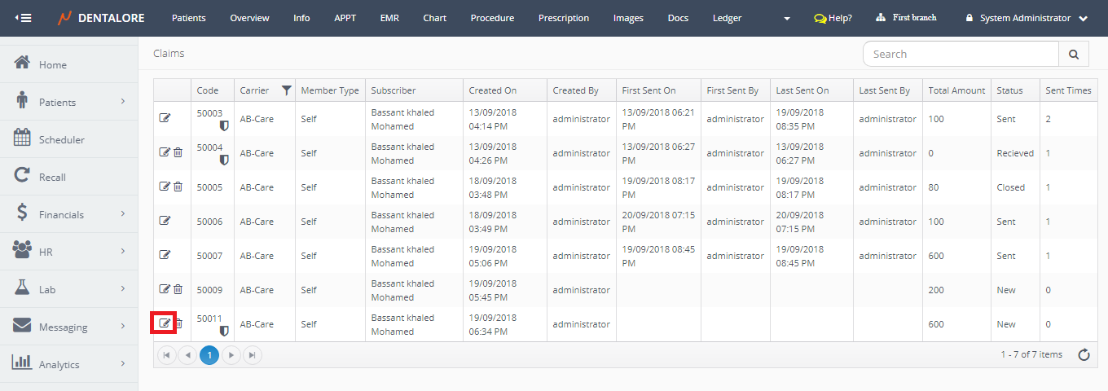
Task: Open the Help link
Action: [833, 18]
